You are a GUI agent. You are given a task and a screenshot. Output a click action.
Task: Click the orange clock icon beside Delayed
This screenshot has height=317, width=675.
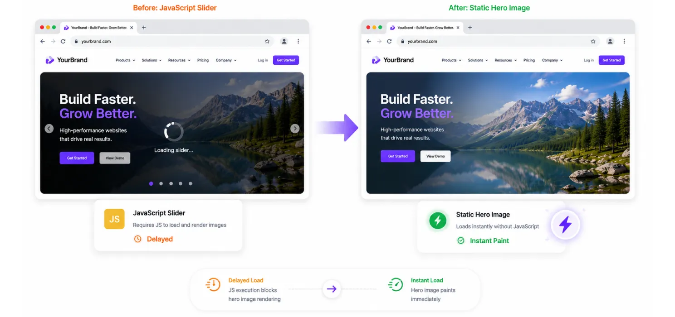tap(138, 239)
